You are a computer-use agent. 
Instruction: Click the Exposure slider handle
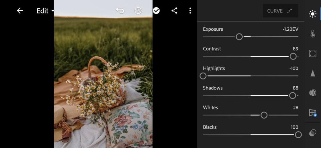[x=239, y=37]
